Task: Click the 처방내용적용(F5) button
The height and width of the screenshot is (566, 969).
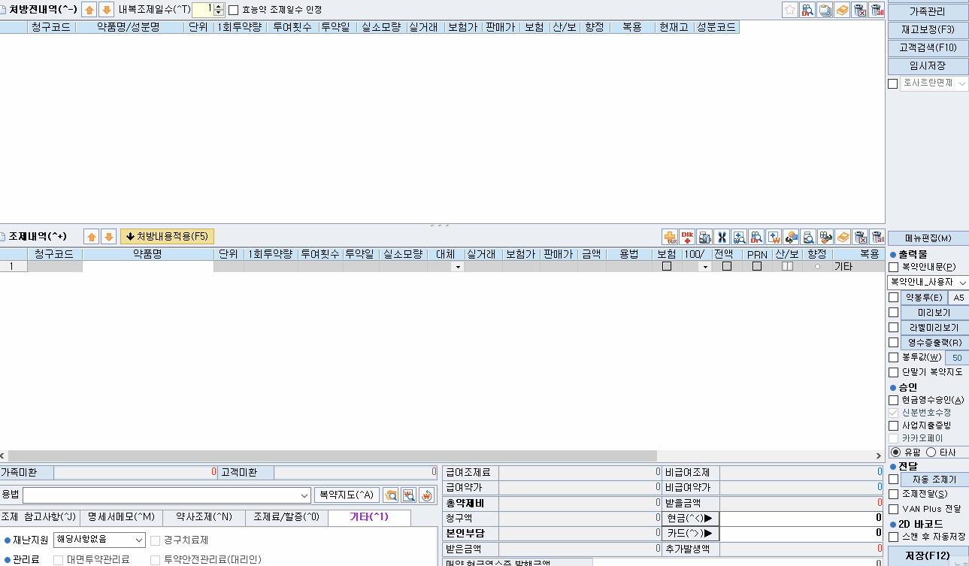Action: point(167,236)
